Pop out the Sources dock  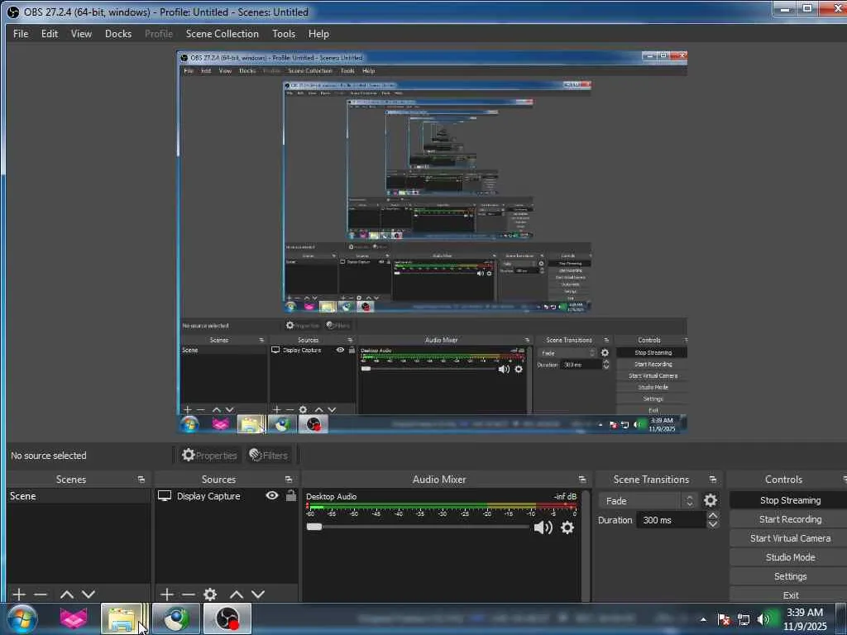point(289,480)
